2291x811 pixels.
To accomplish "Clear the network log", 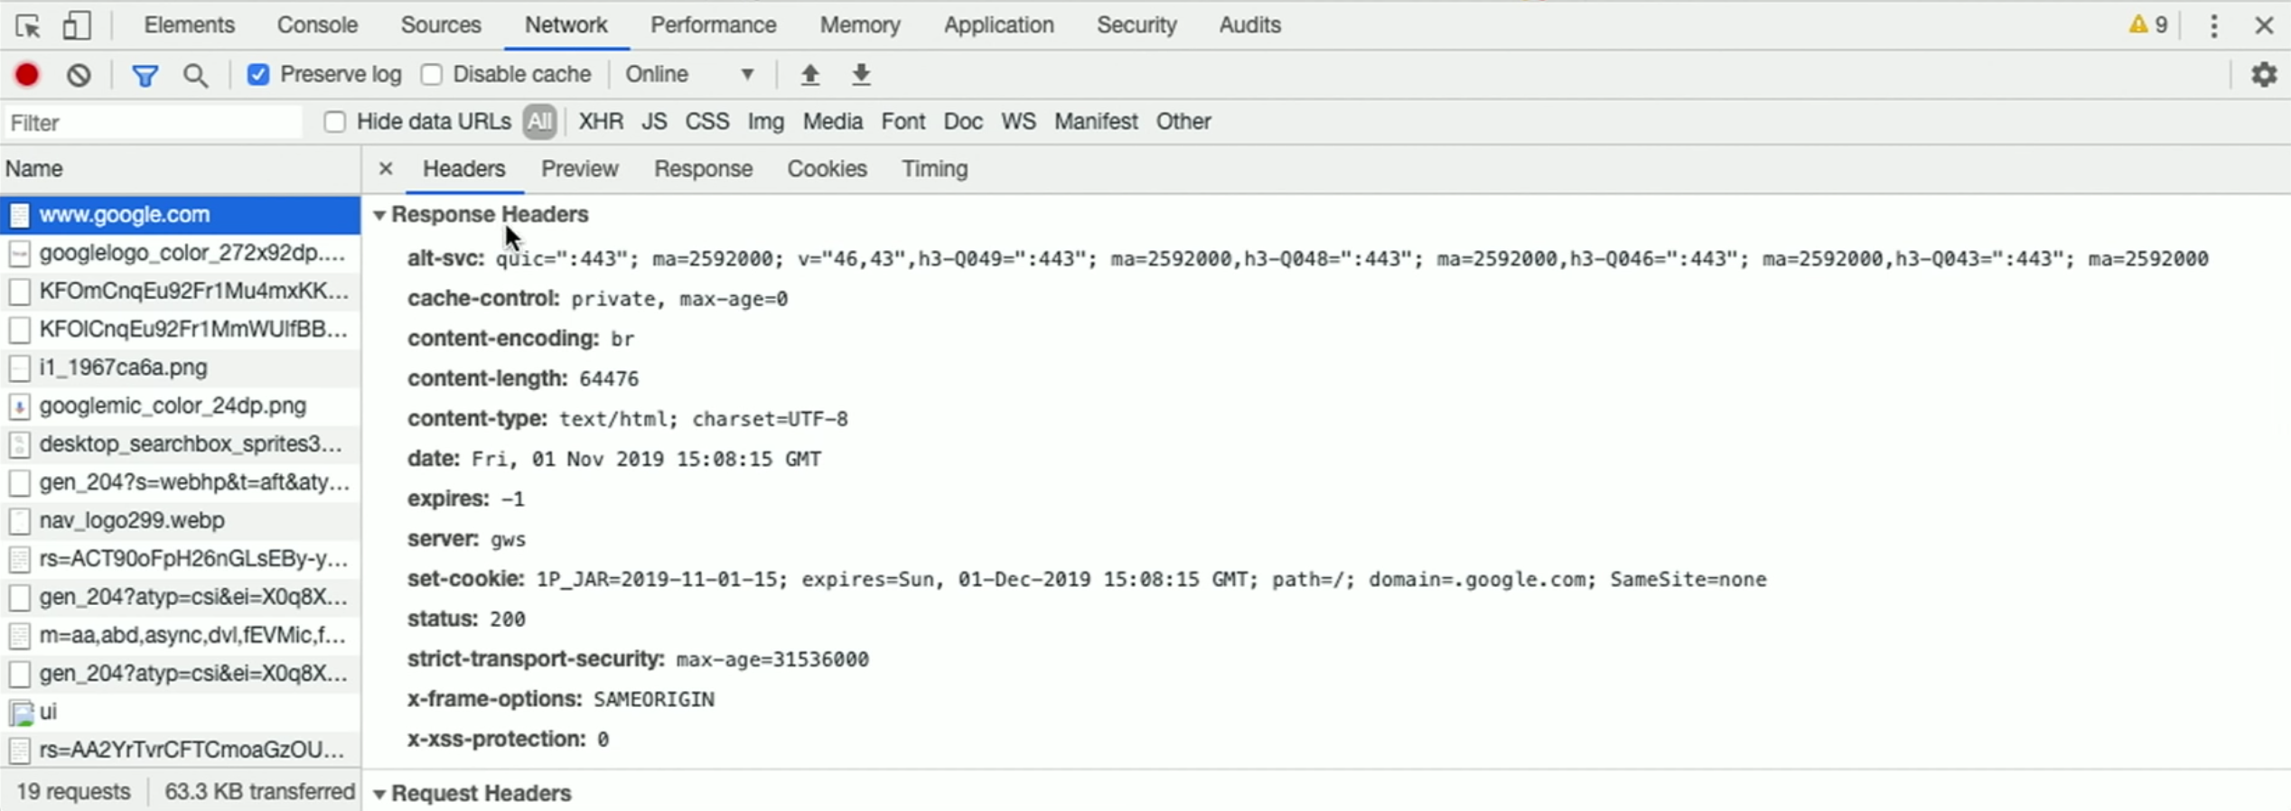I will tap(79, 75).
